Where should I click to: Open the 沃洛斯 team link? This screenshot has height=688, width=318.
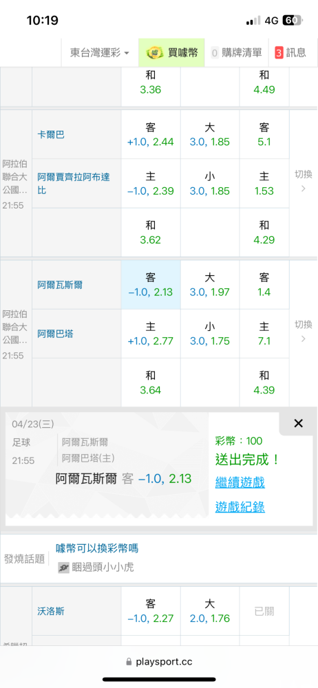click(x=51, y=611)
